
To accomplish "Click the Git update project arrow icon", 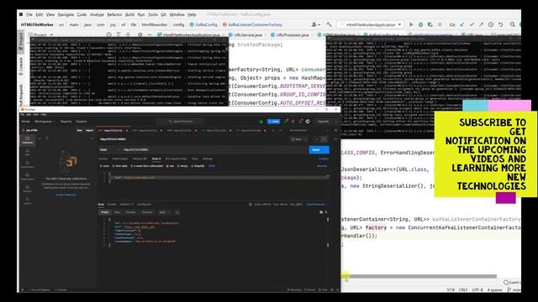I will [x=462, y=24].
